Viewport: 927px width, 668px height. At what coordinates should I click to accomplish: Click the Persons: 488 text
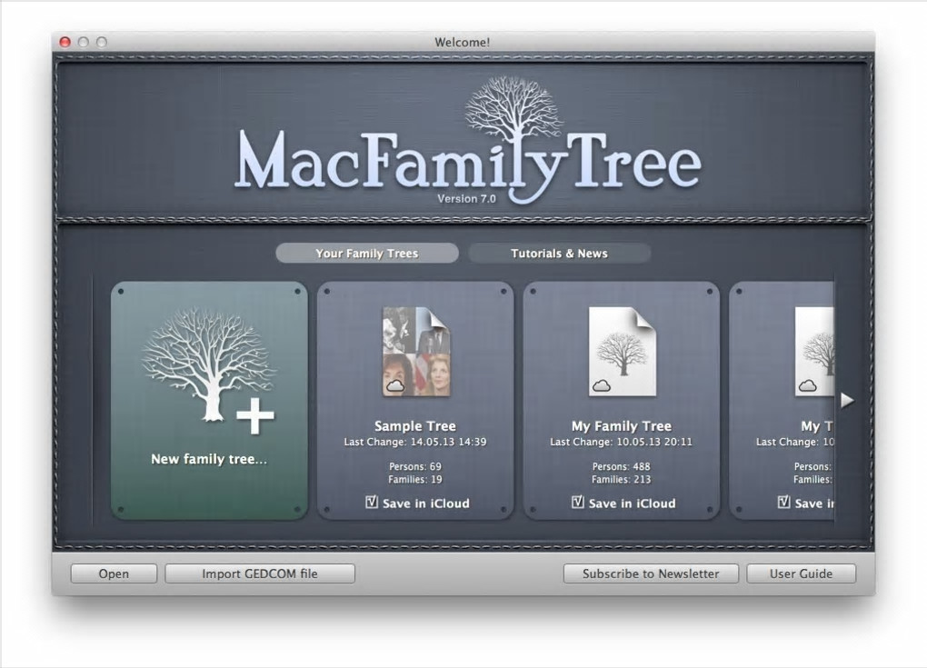tap(622, 466)
